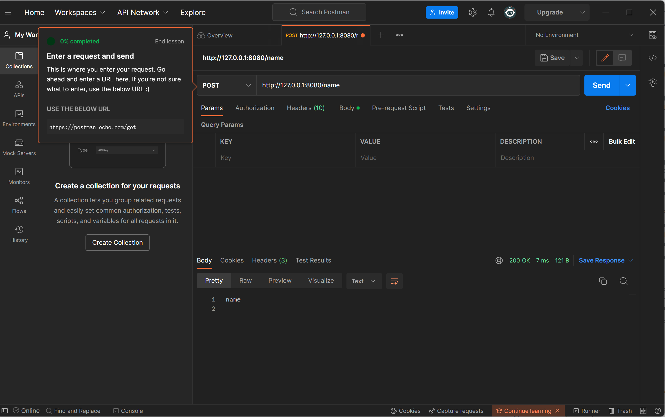Click End lesson link
The height and width of the screenshot is (417, 665).
click(x=169, y=41)
